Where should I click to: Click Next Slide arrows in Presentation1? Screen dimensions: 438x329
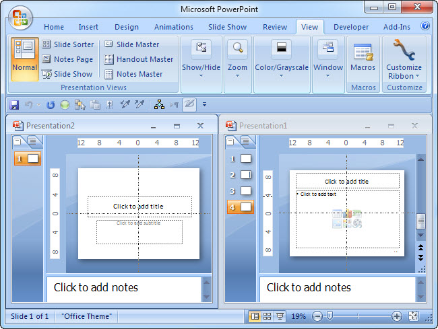point(420,258)
